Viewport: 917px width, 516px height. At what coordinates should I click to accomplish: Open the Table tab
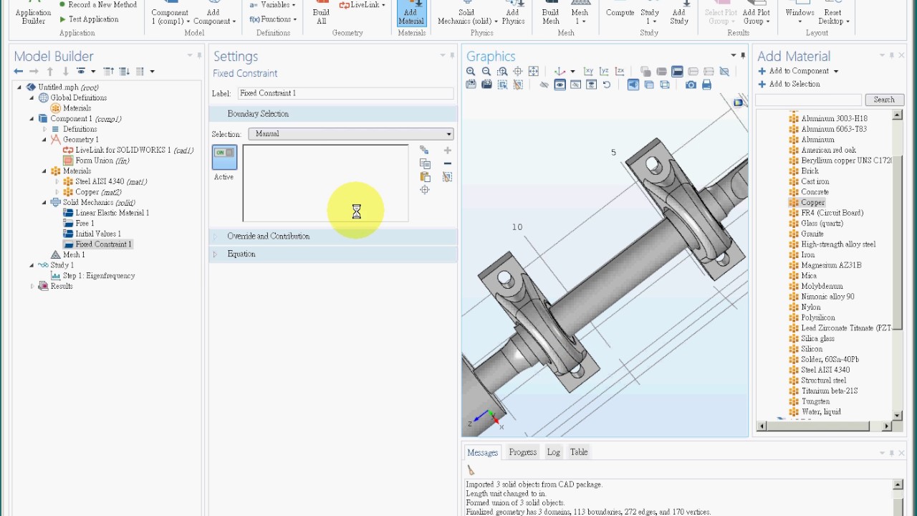579,452
